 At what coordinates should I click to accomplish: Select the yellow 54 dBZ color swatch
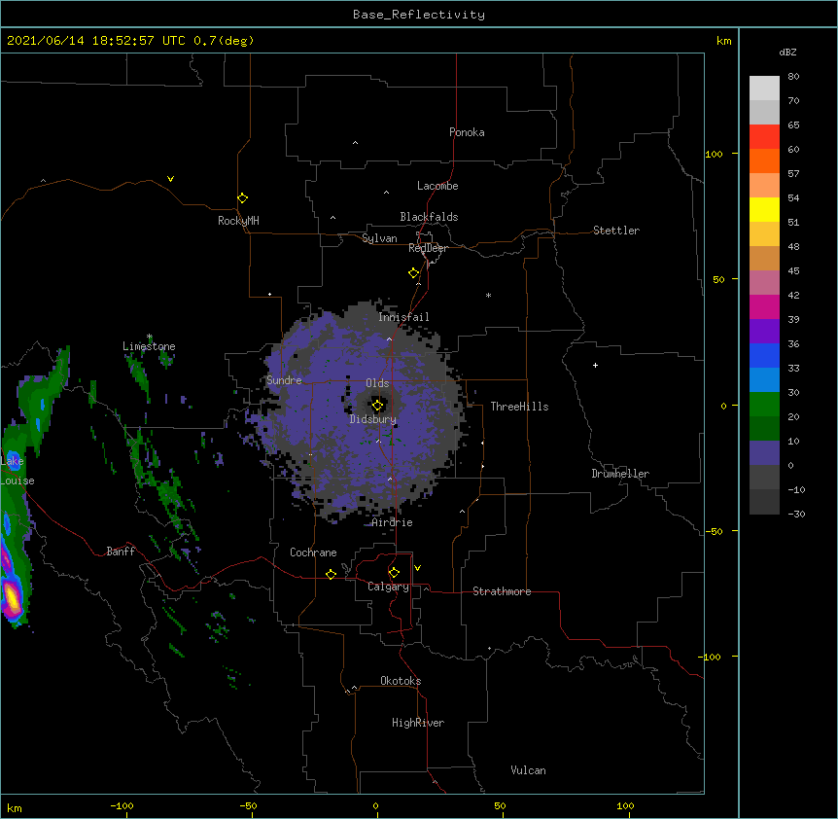click(x=764, y=209)
